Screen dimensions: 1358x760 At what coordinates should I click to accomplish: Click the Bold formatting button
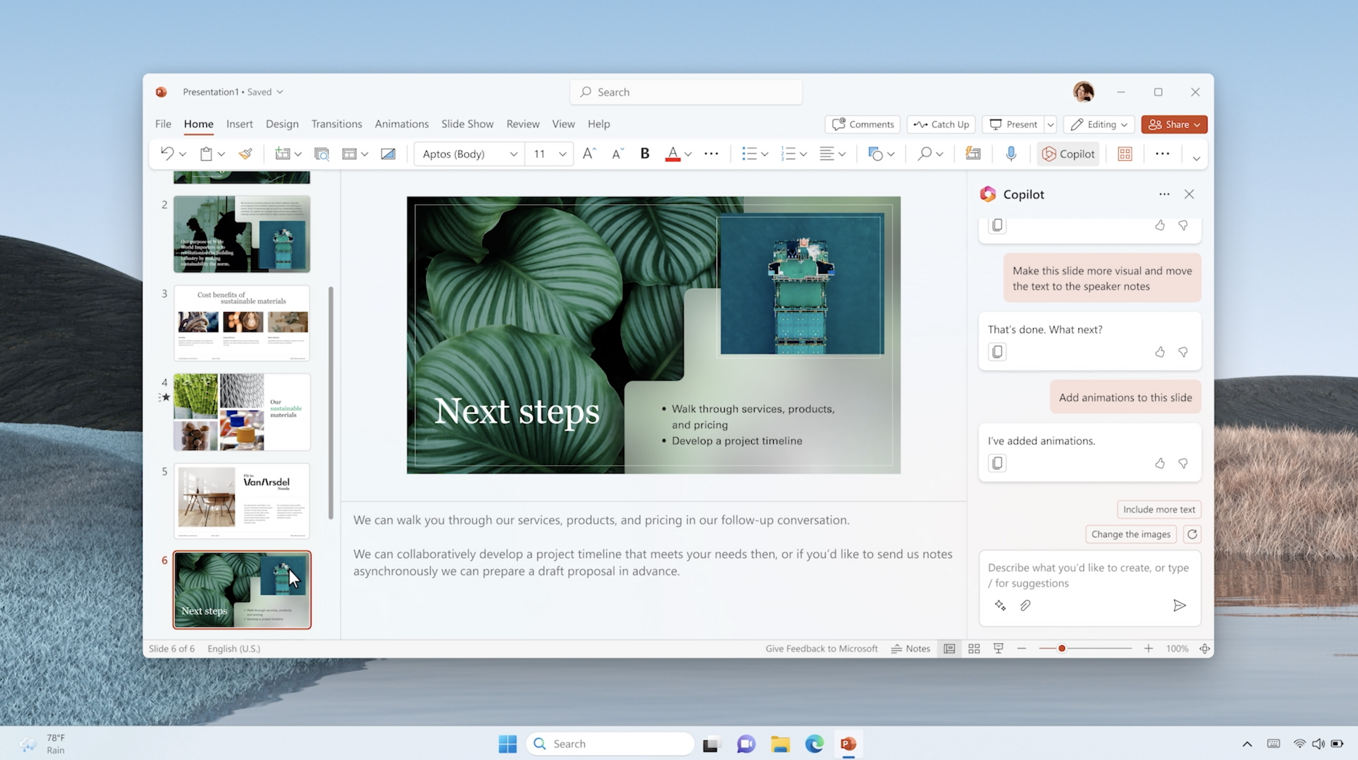[644, 154]
